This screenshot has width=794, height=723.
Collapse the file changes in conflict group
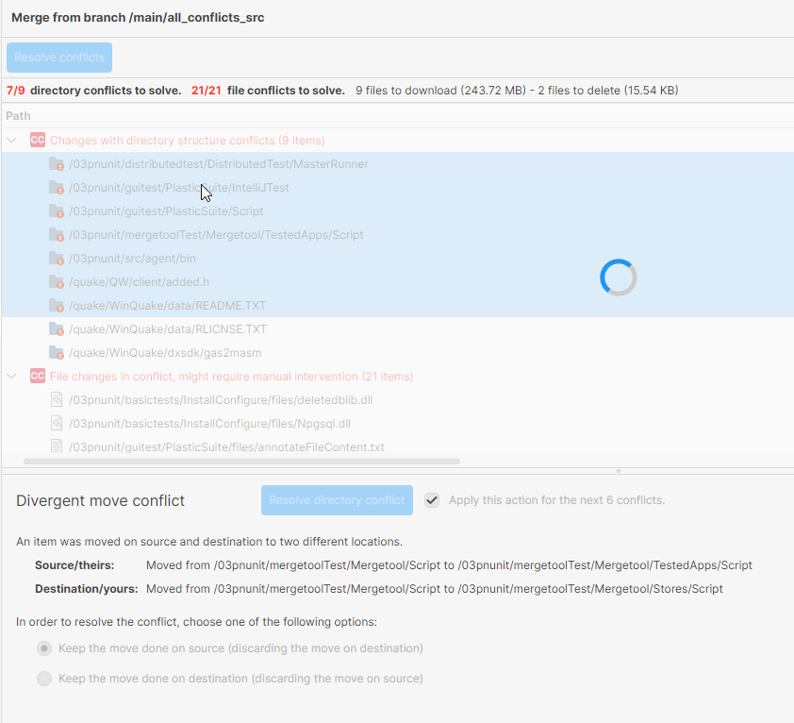click(x=11, y=376)
